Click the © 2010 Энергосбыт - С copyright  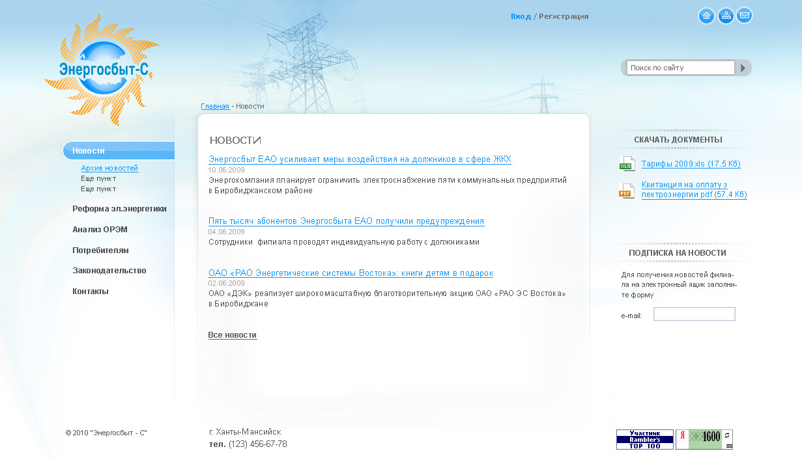106,433
